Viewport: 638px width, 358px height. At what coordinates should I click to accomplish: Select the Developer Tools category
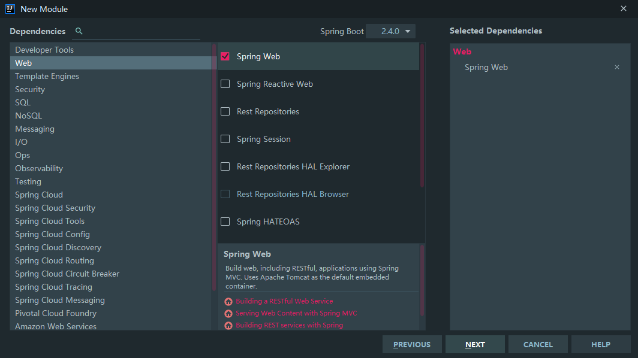[x=111, y=50]
